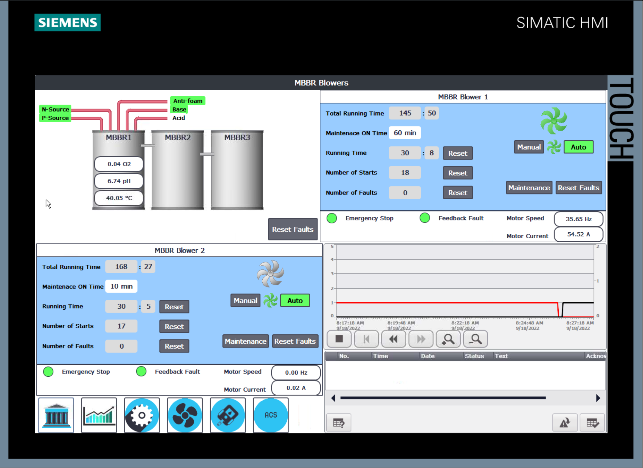Open the ACS navigation icon

271,415
